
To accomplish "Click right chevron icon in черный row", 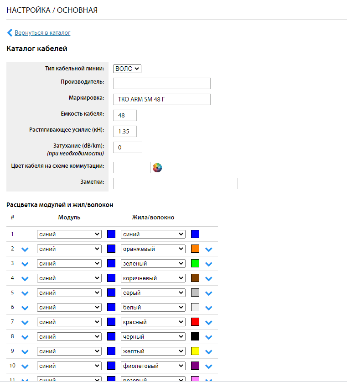I will click(208, 337).
